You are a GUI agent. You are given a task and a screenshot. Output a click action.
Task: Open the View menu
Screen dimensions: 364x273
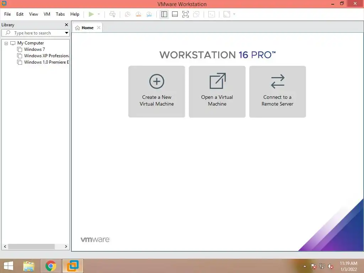pos(33,14)
